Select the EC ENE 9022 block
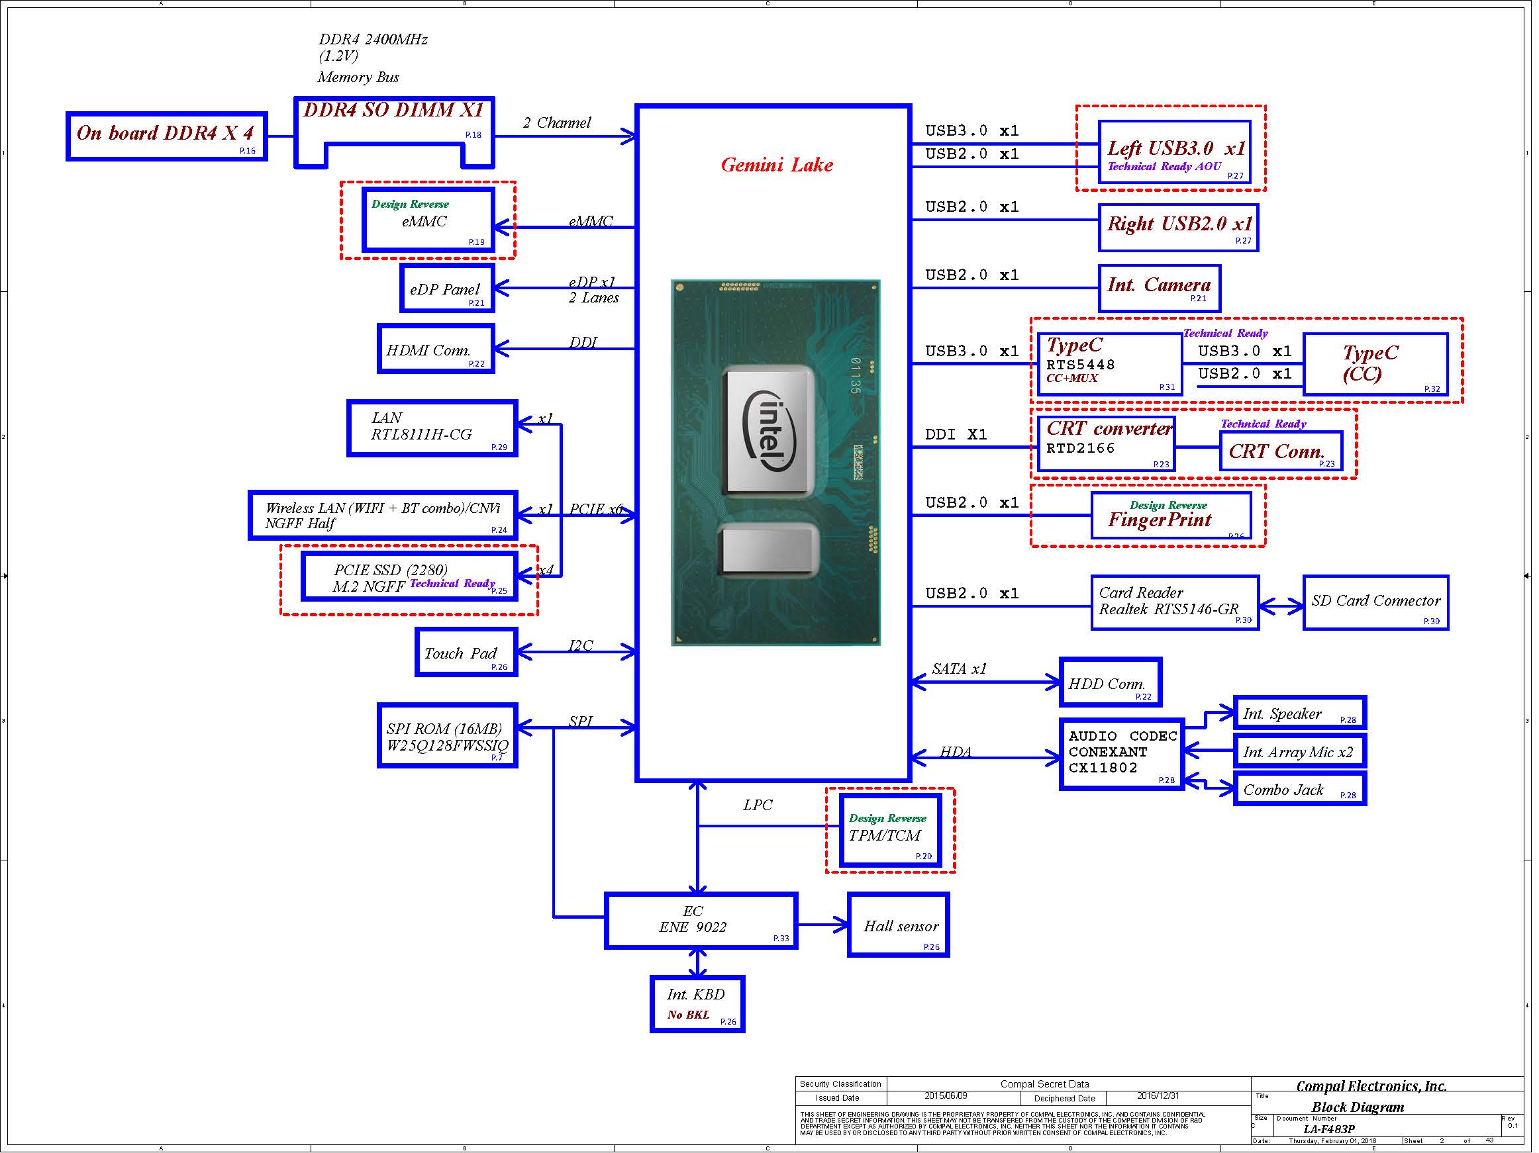This screenshot has height=1153, width=1539. pos(701,921)
